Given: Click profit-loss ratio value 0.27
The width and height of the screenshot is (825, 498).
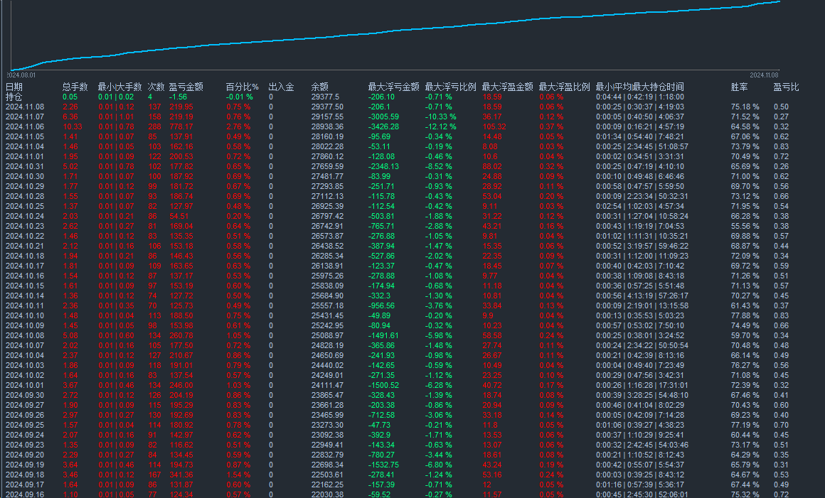Looking at the screenshot, I should tap(782, 117).
